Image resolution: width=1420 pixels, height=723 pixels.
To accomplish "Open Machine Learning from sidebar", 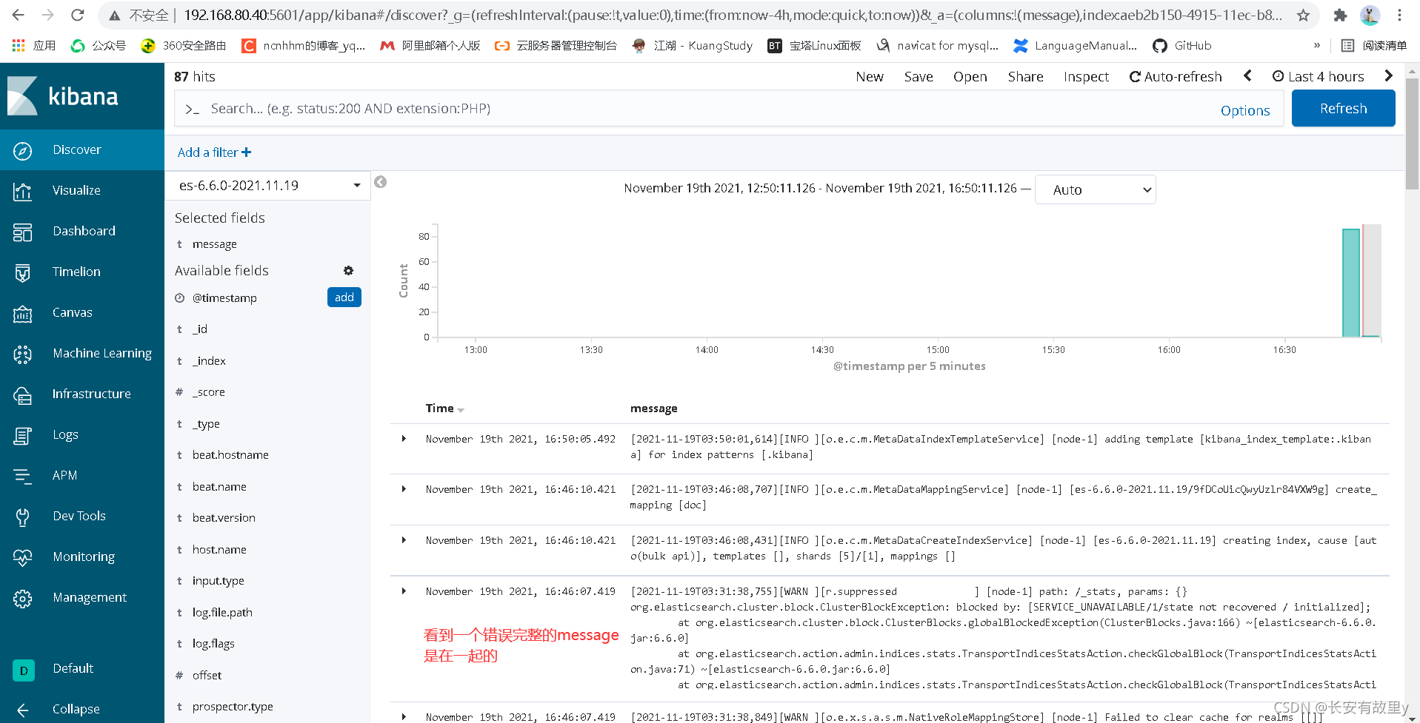I will coord(81,354).
